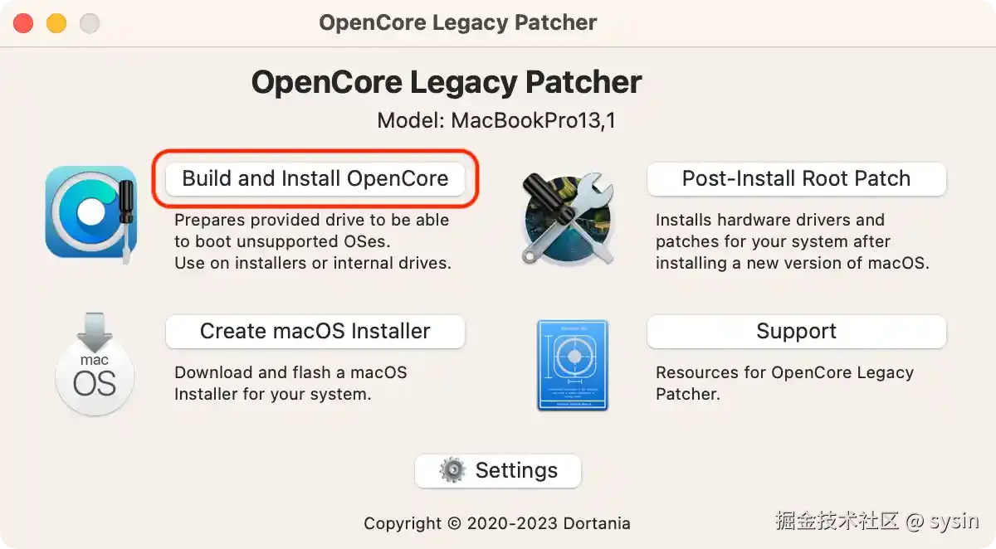Click the Dortania copyright text

[x=497, y=523]
